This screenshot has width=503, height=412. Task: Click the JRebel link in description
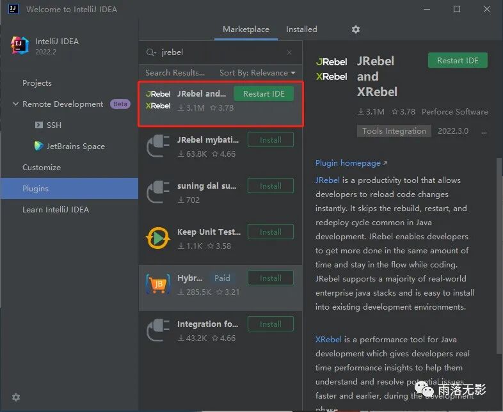[x=327, y=180]
